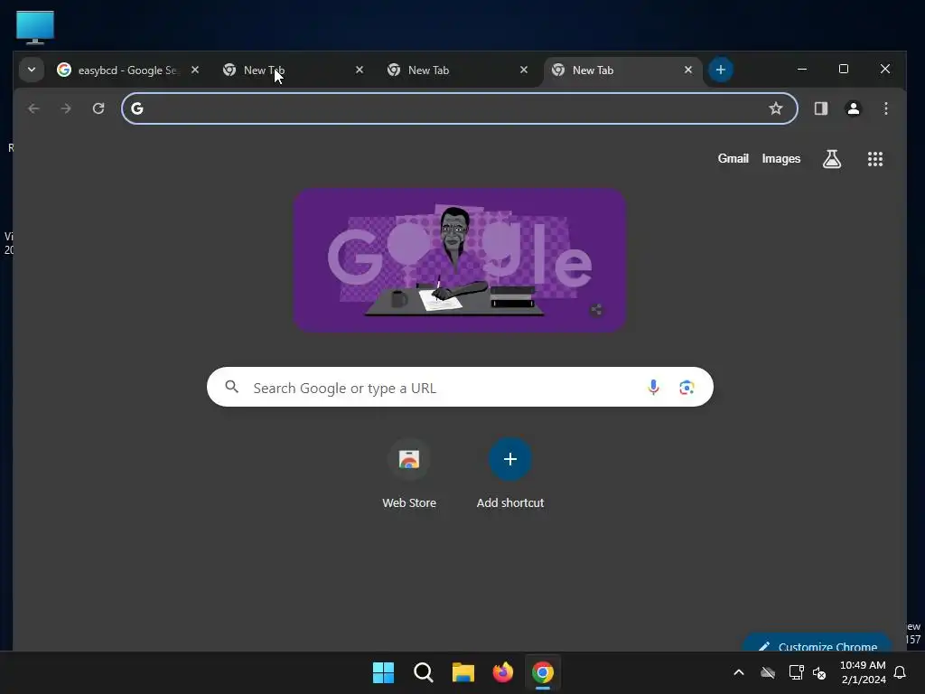This screenshot has width=925, height=694.
Task: Click the magnifier icon in search box
Action: click(x=232, y=387)
